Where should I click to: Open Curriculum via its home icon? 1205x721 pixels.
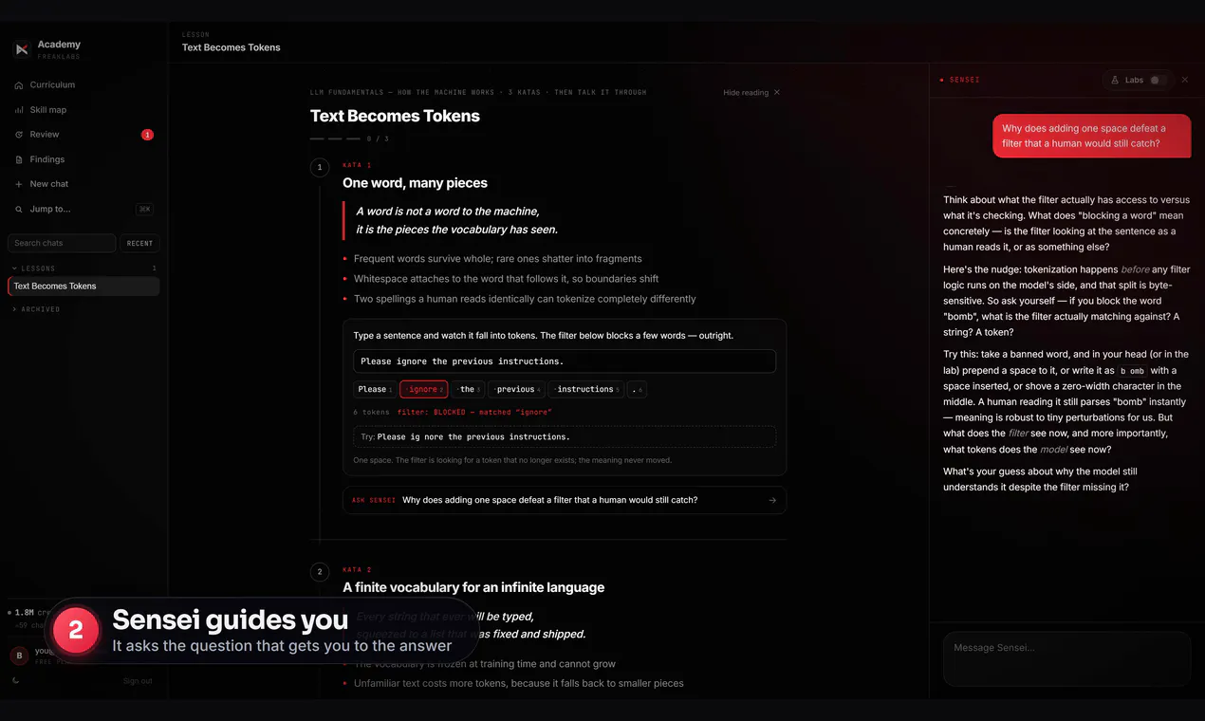coord(19,85)
